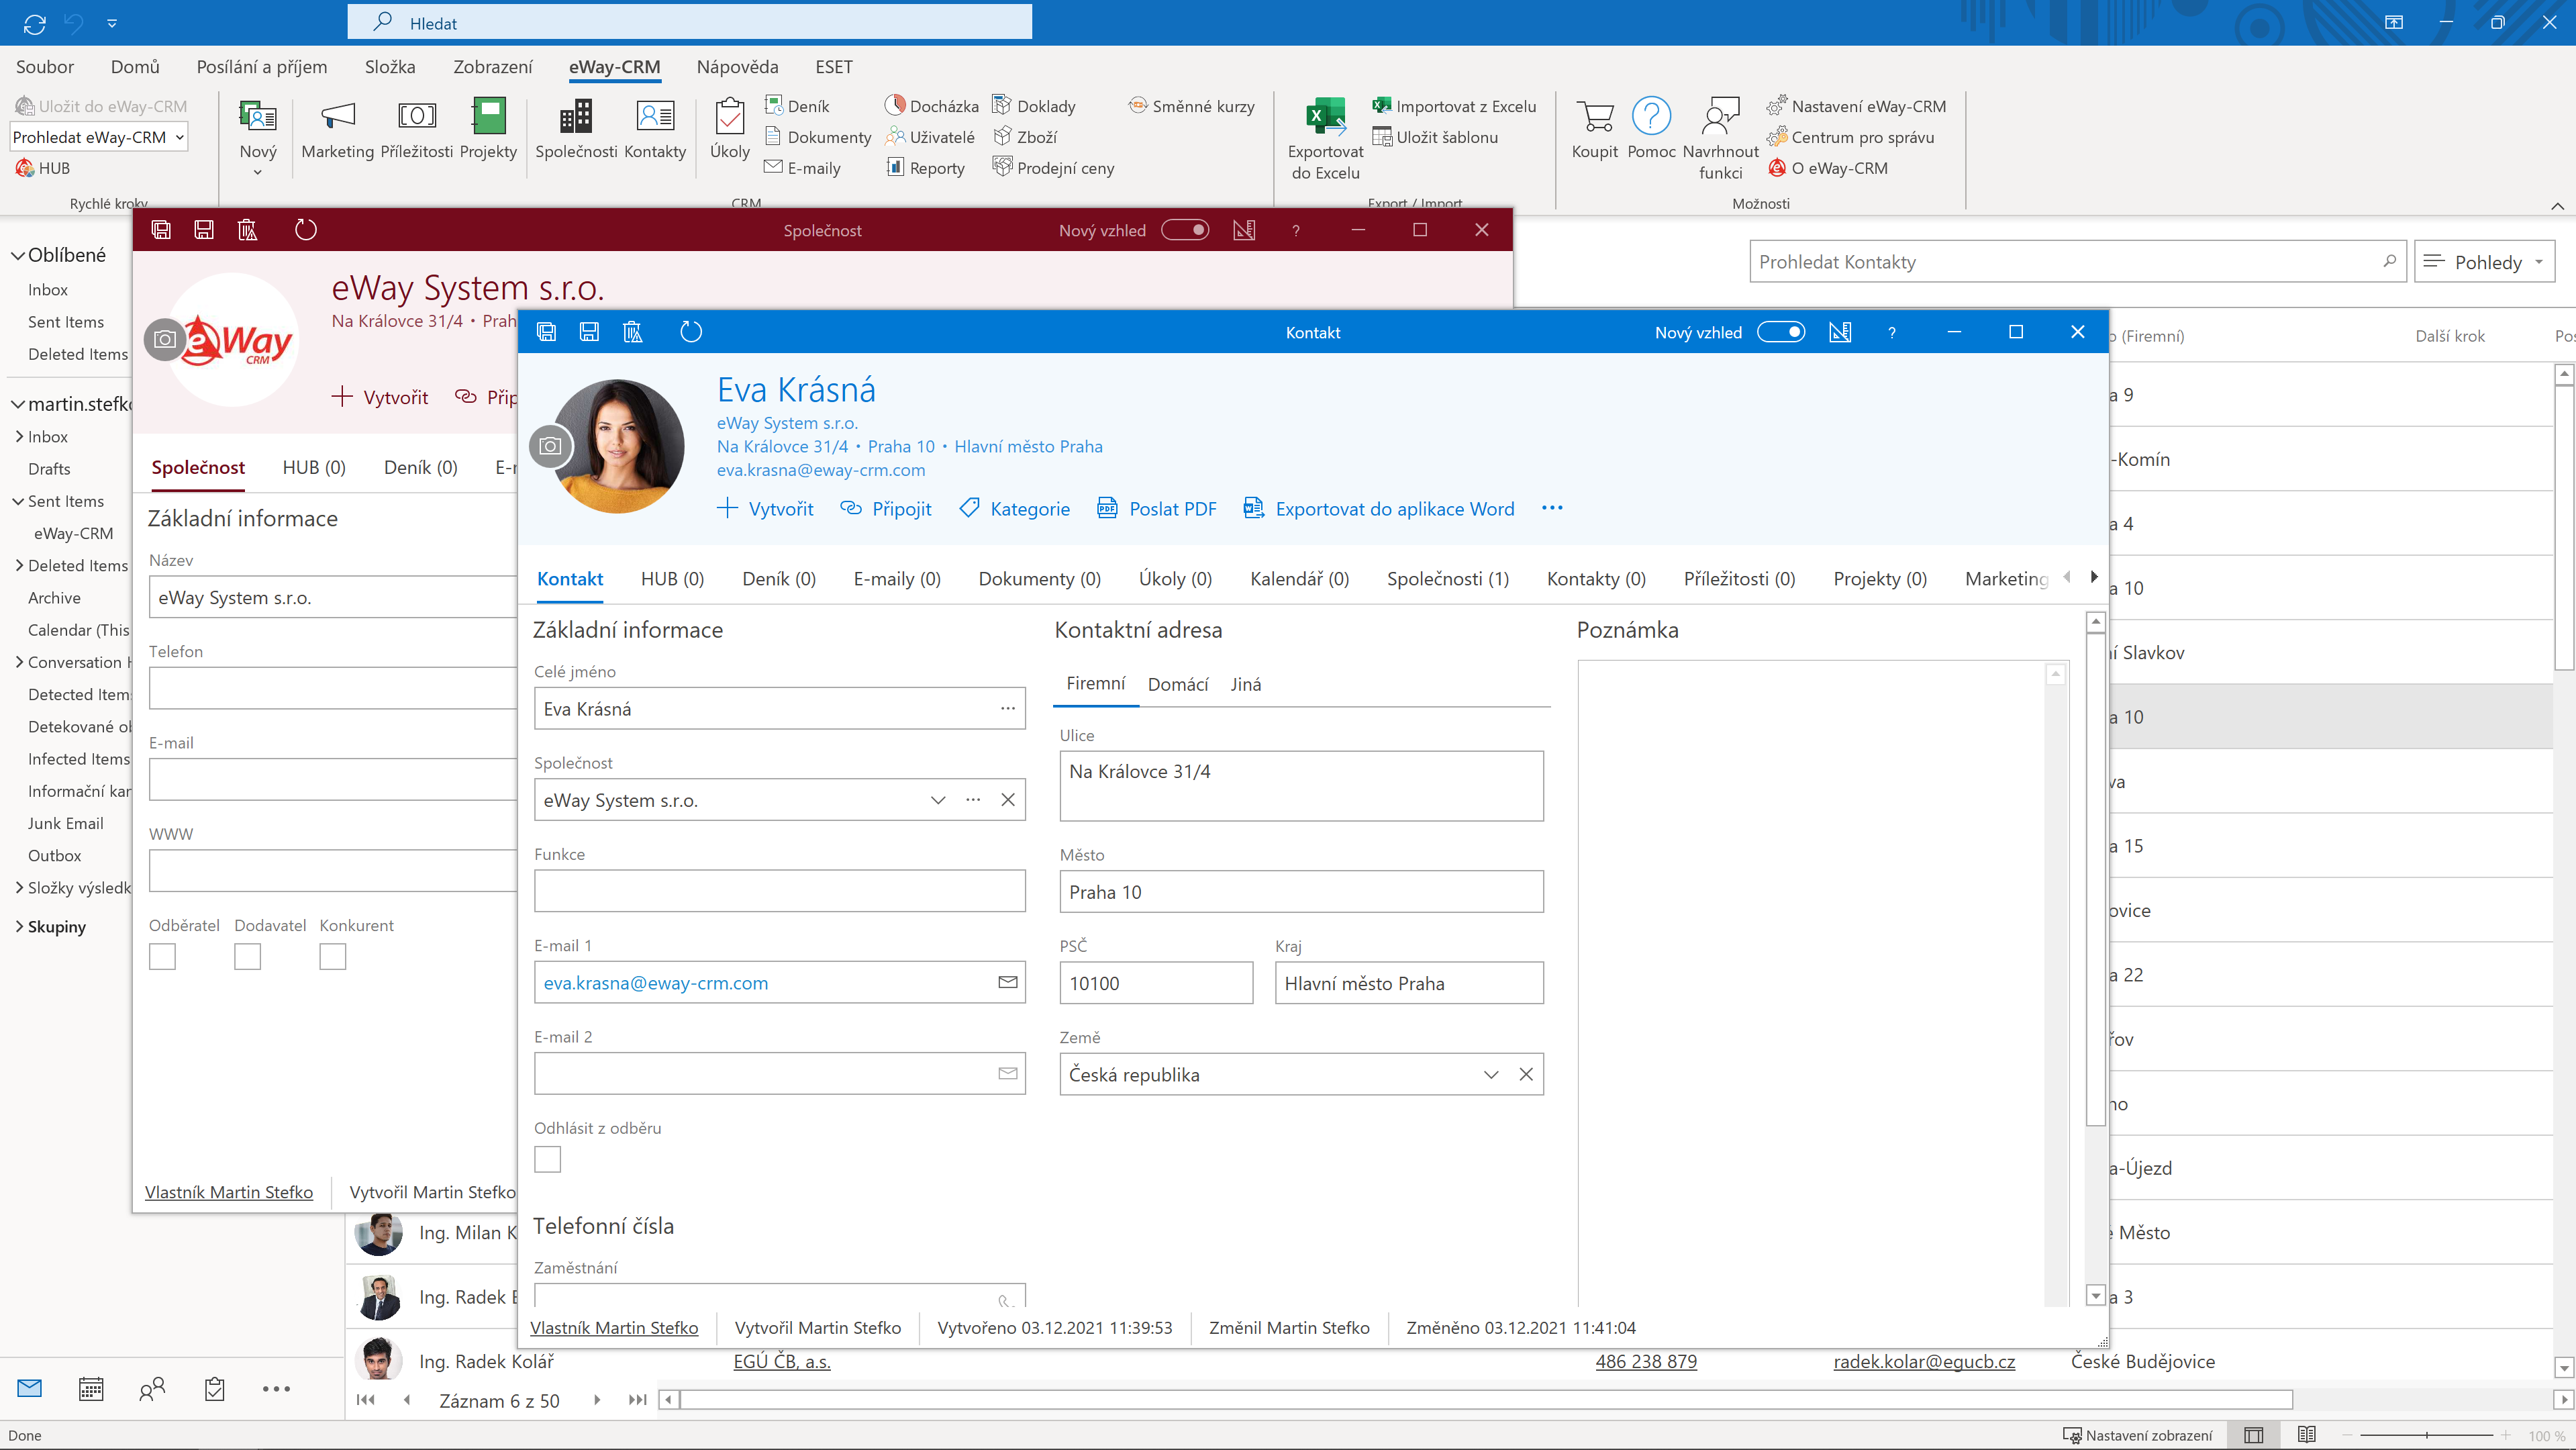The image size is (2576, 1450).
Task: Expand Nový dropdown in ribbon
Action: coord(257,172)
